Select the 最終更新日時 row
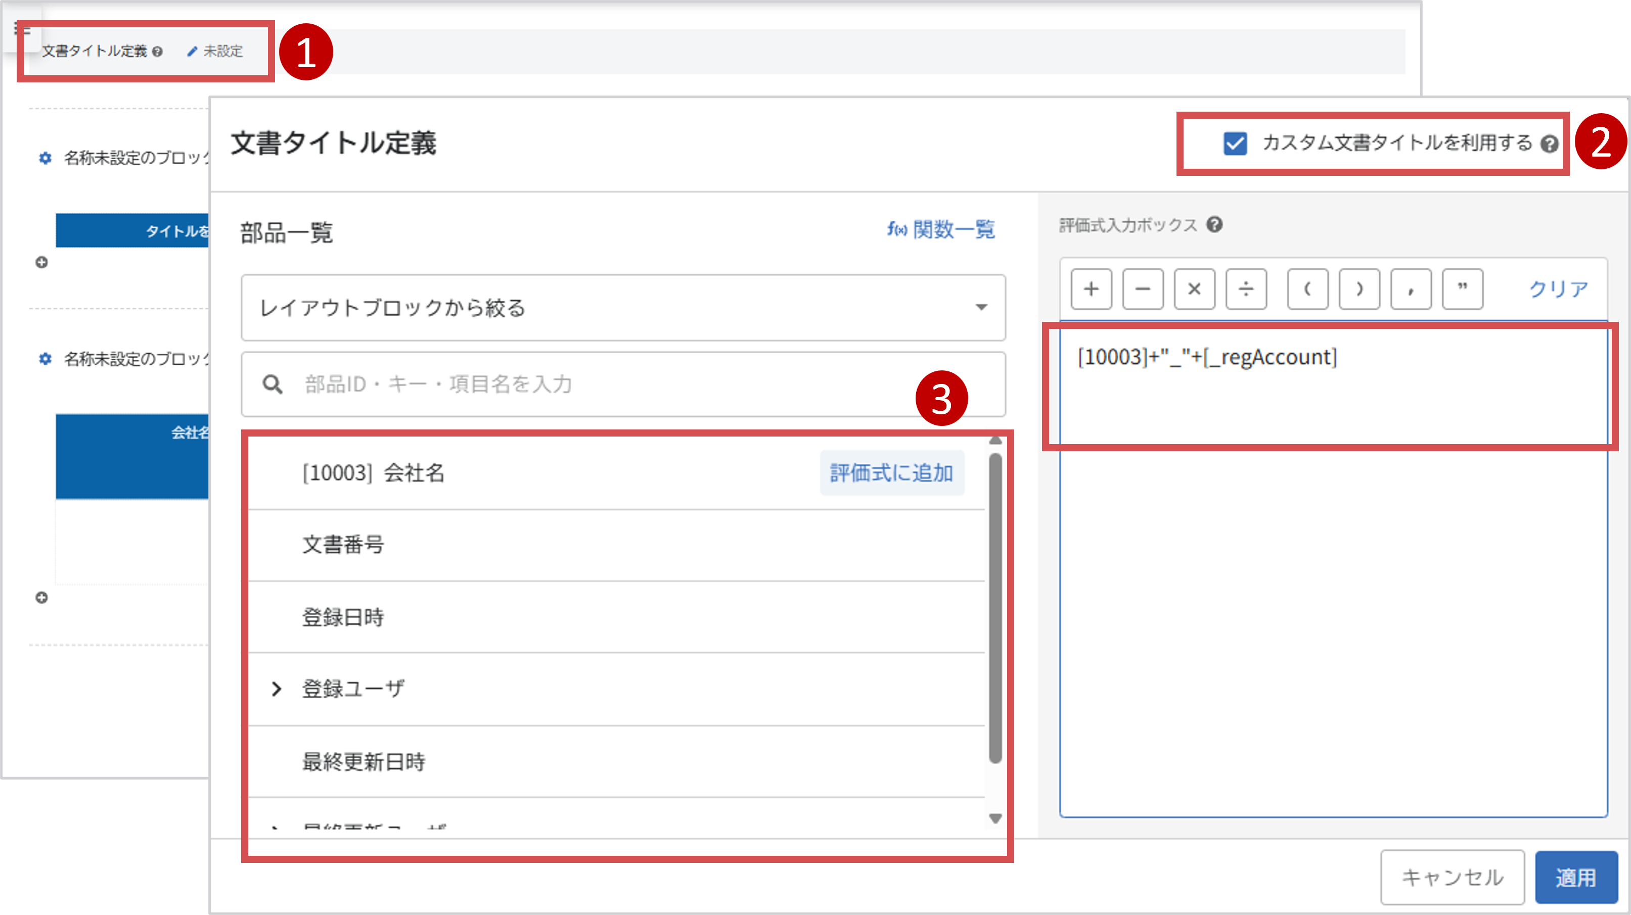The width and height of the screenshot is (1631, 915). click(616, 762)
